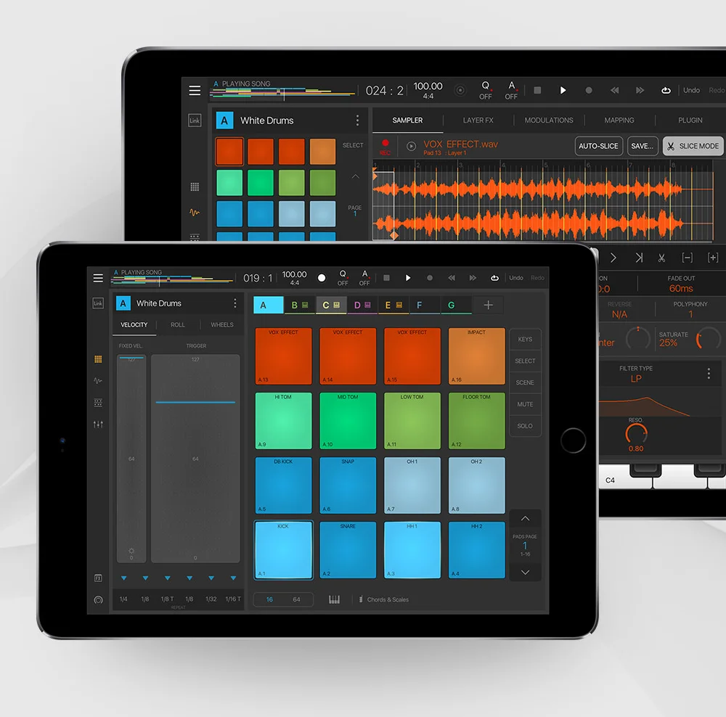Open Filter Type options menu
This screenshot has width=726, height=717.
pos(709,374)
